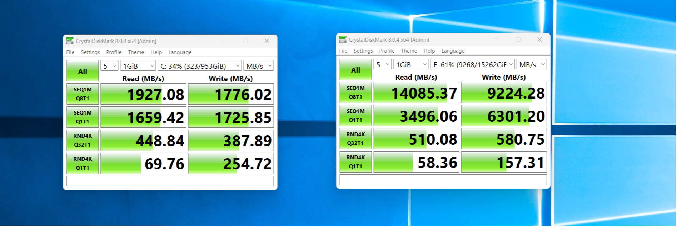Click the 157.31 write result
Viewport: 677px width, 227px height.
tap(504, 162)
